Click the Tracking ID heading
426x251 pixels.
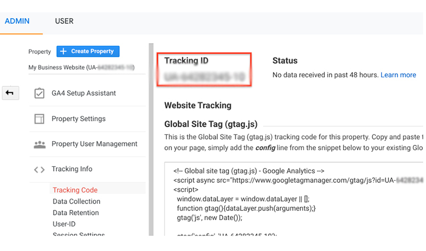click(x=186, y=61)
